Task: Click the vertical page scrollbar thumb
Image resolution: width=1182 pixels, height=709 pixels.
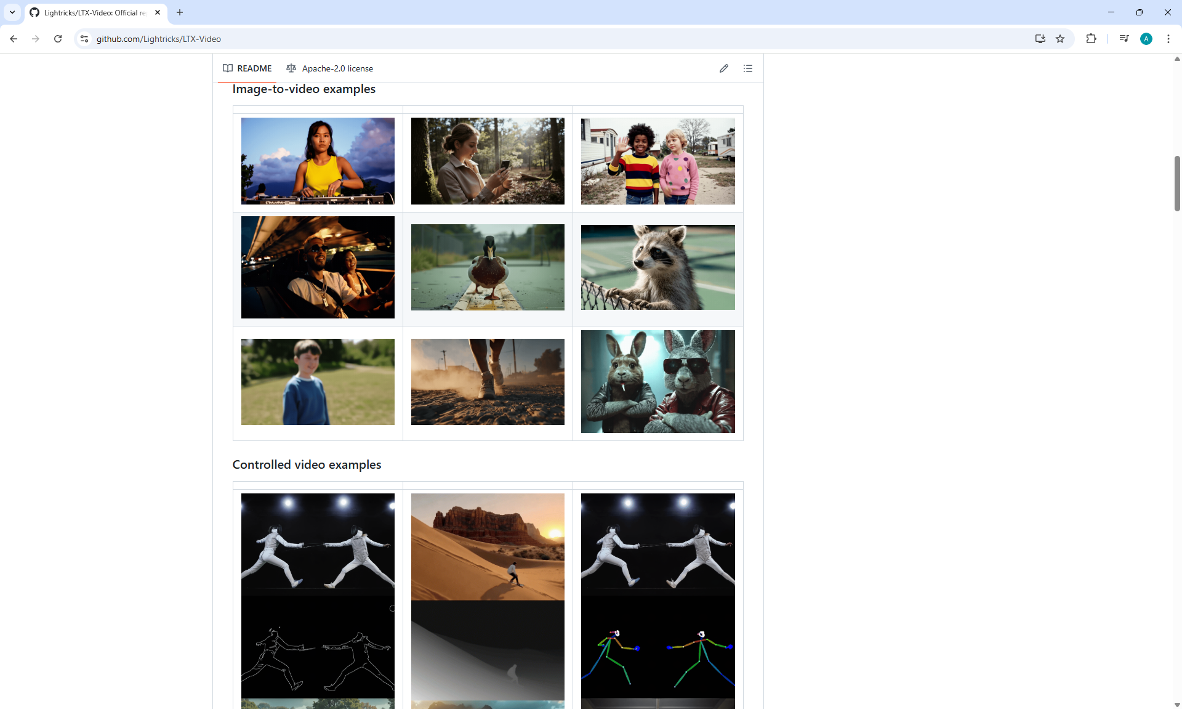Action: (x=1177, y=184)
